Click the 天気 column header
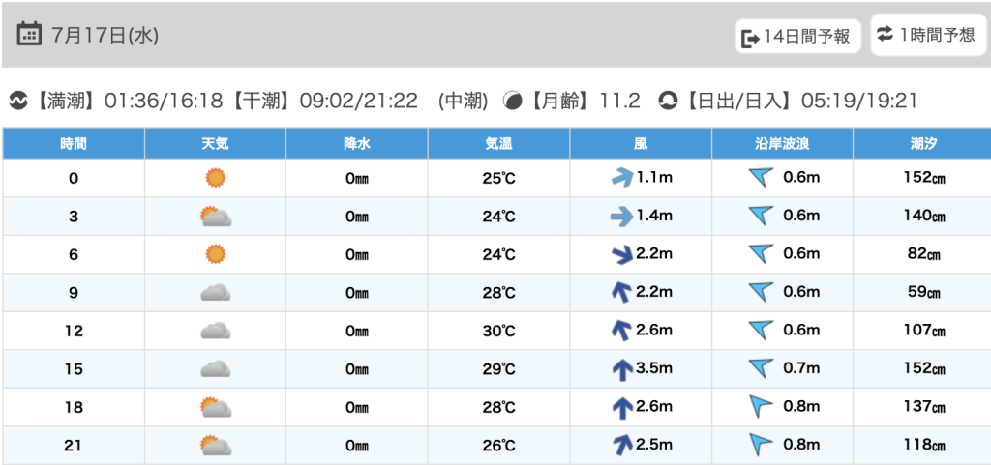Viewport: 991px width, 465px height. [x=216, y=143]
